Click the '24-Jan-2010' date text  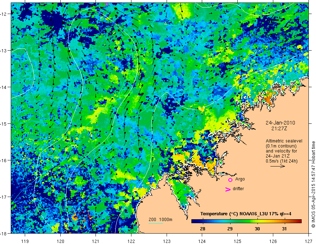point(280,123)
